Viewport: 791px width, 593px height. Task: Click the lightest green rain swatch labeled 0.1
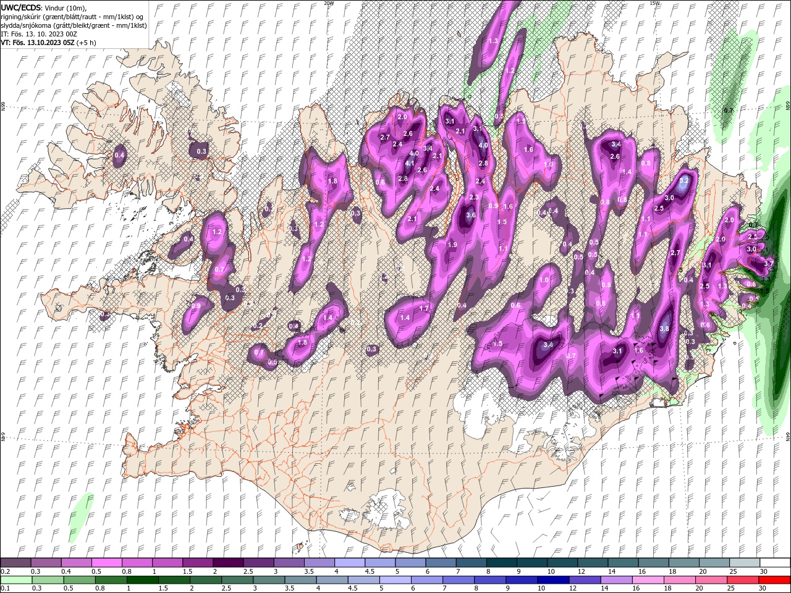[x=16, y=579]
